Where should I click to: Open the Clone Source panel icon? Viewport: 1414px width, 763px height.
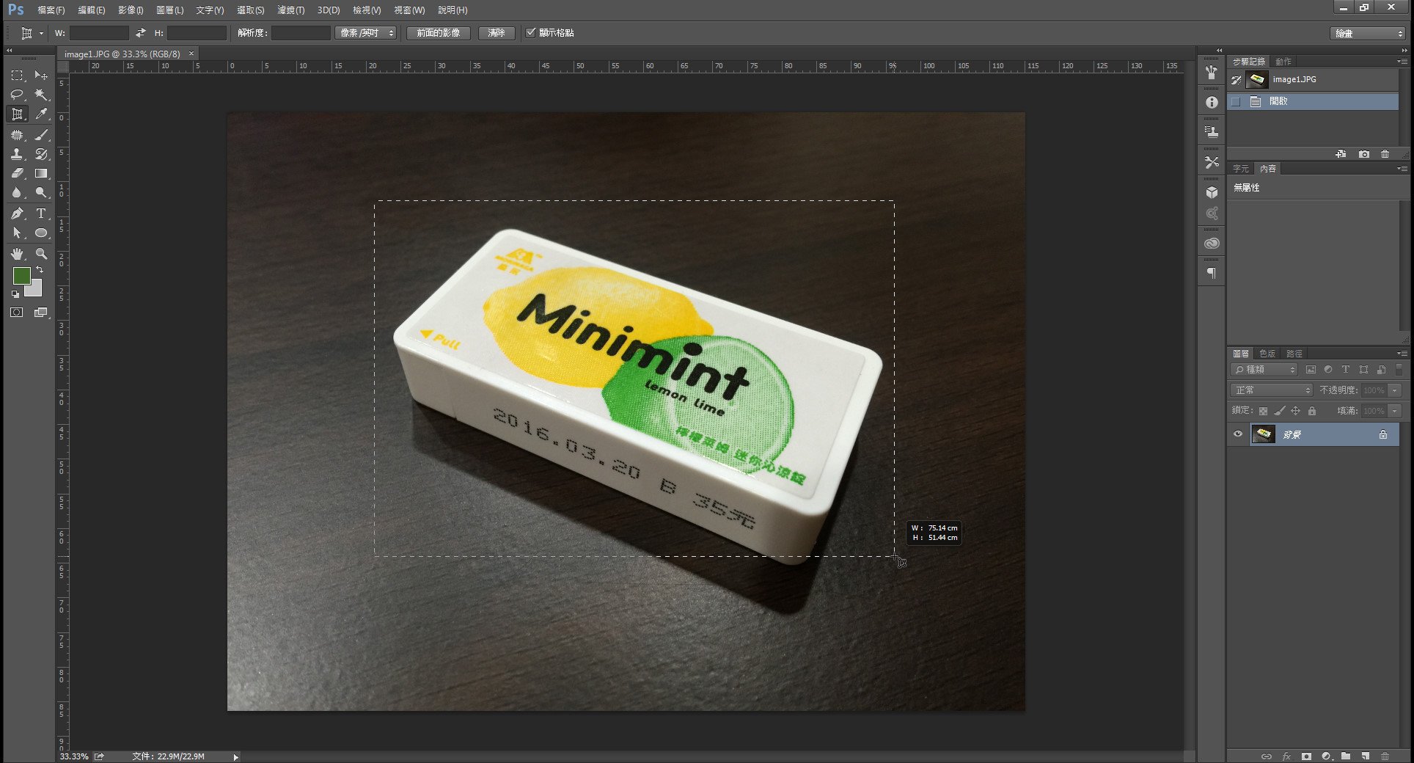click(1212, 132)
